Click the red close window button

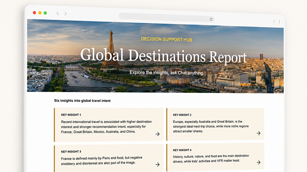[x=34, y=13]
